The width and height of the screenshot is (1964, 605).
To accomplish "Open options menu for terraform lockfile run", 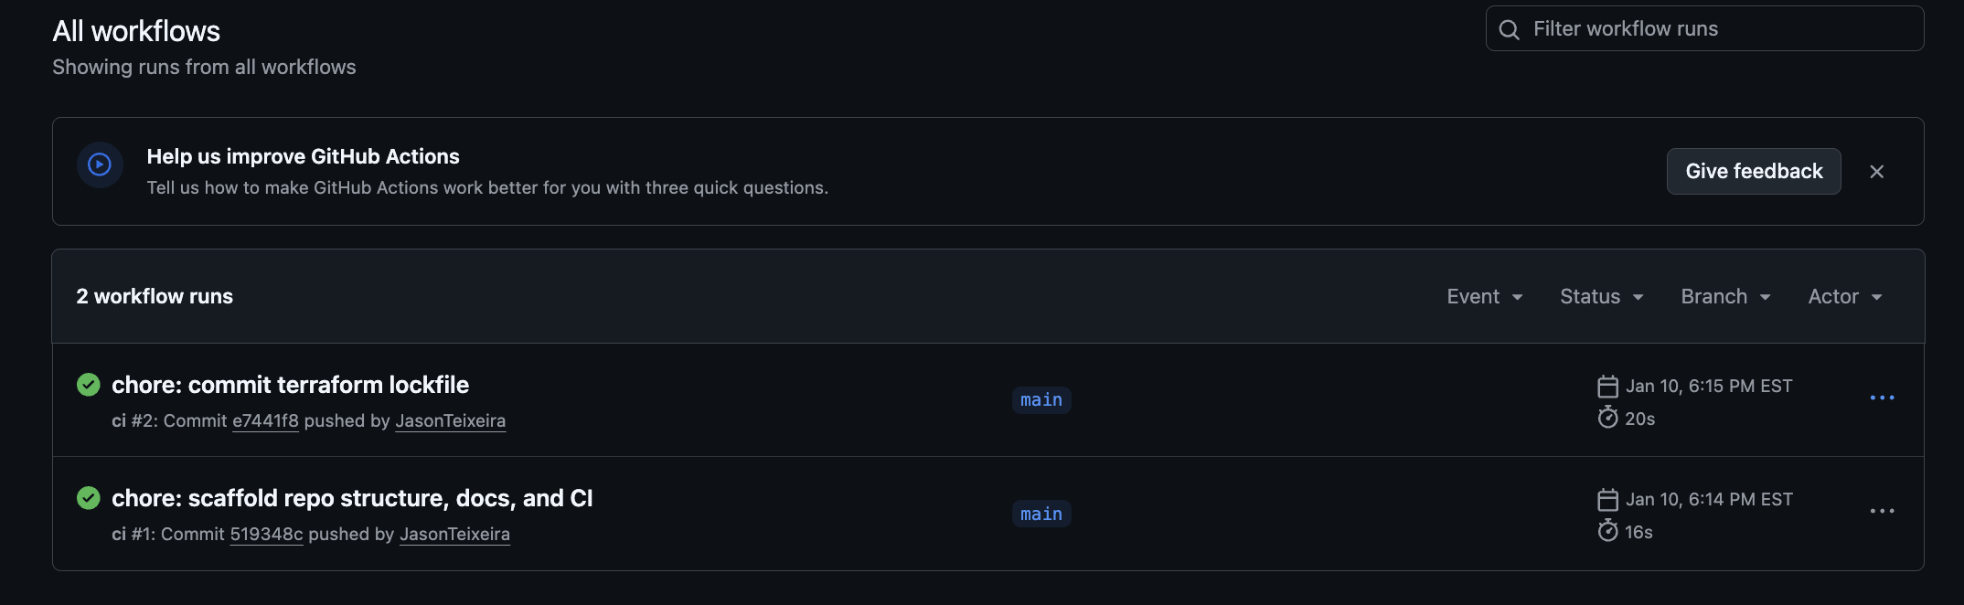I will point(1882,398).
